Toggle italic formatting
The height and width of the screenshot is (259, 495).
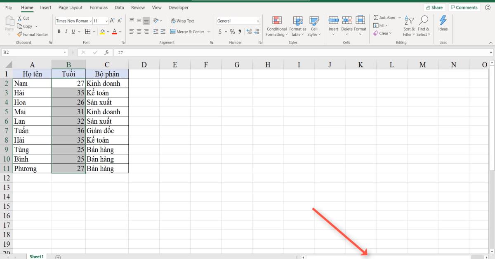66,31
